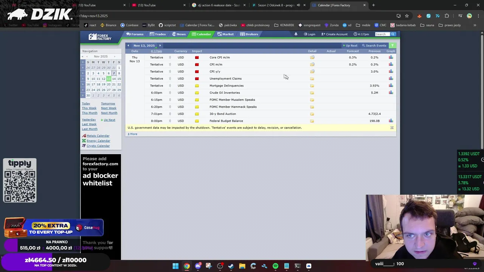Open the green calendar filter icon
The width and height of the screenshot is (484, 272).
[x=392, y=45]
